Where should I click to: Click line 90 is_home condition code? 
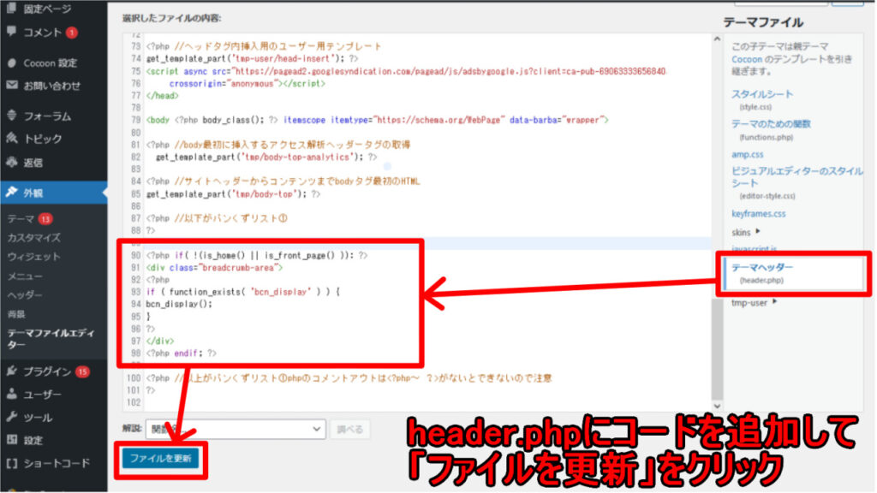pos(257,255)
